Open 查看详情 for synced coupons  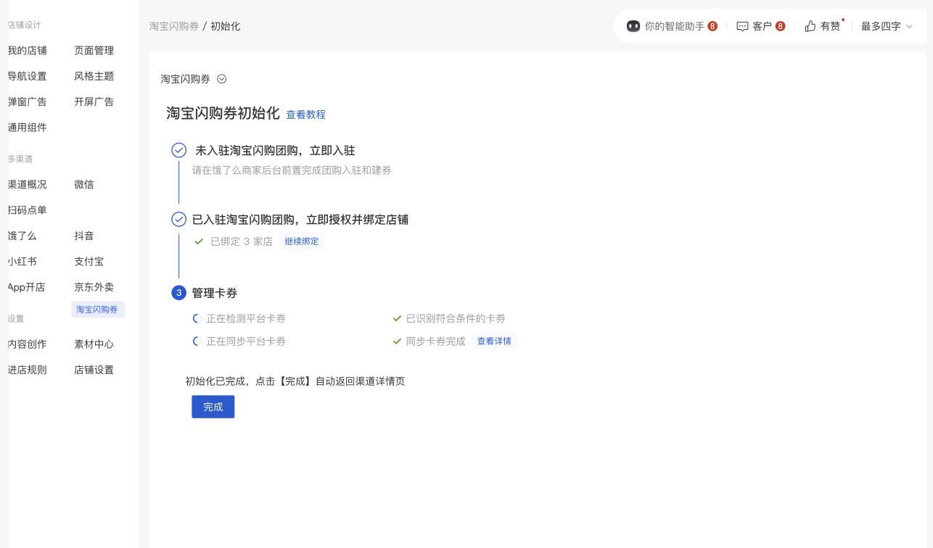pos(493,341)
